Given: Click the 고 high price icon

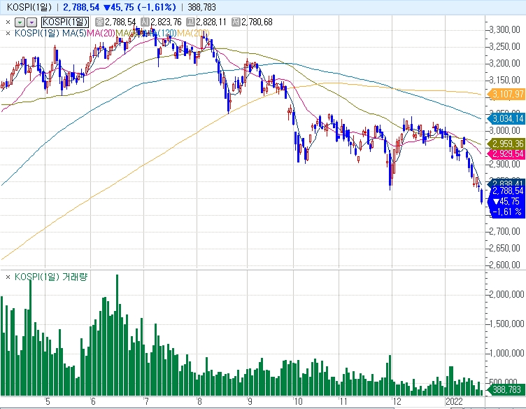Looking at the screenshot, I should [x=190, y=22].
